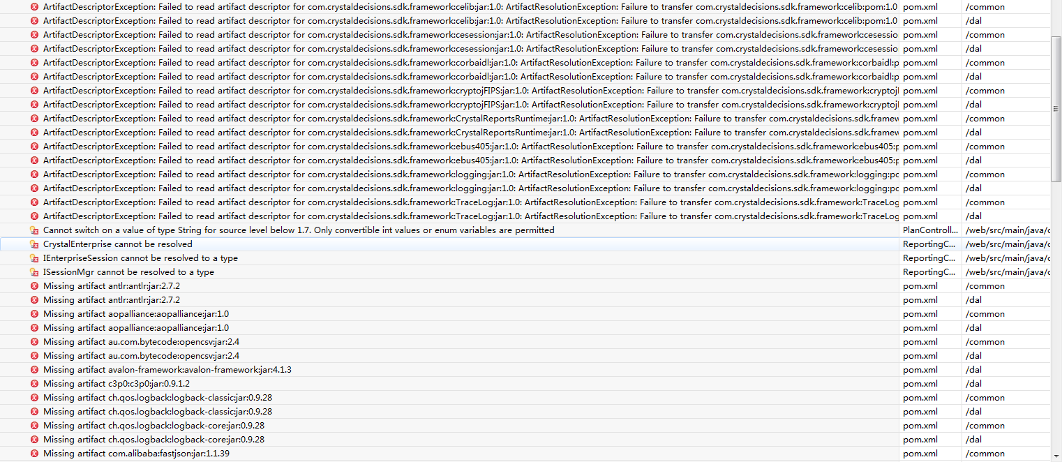This screenshot has height=462, width=1062.
Task: Click /web/src/main/java path in IEnterpriseSession row
Action: 1008,258
